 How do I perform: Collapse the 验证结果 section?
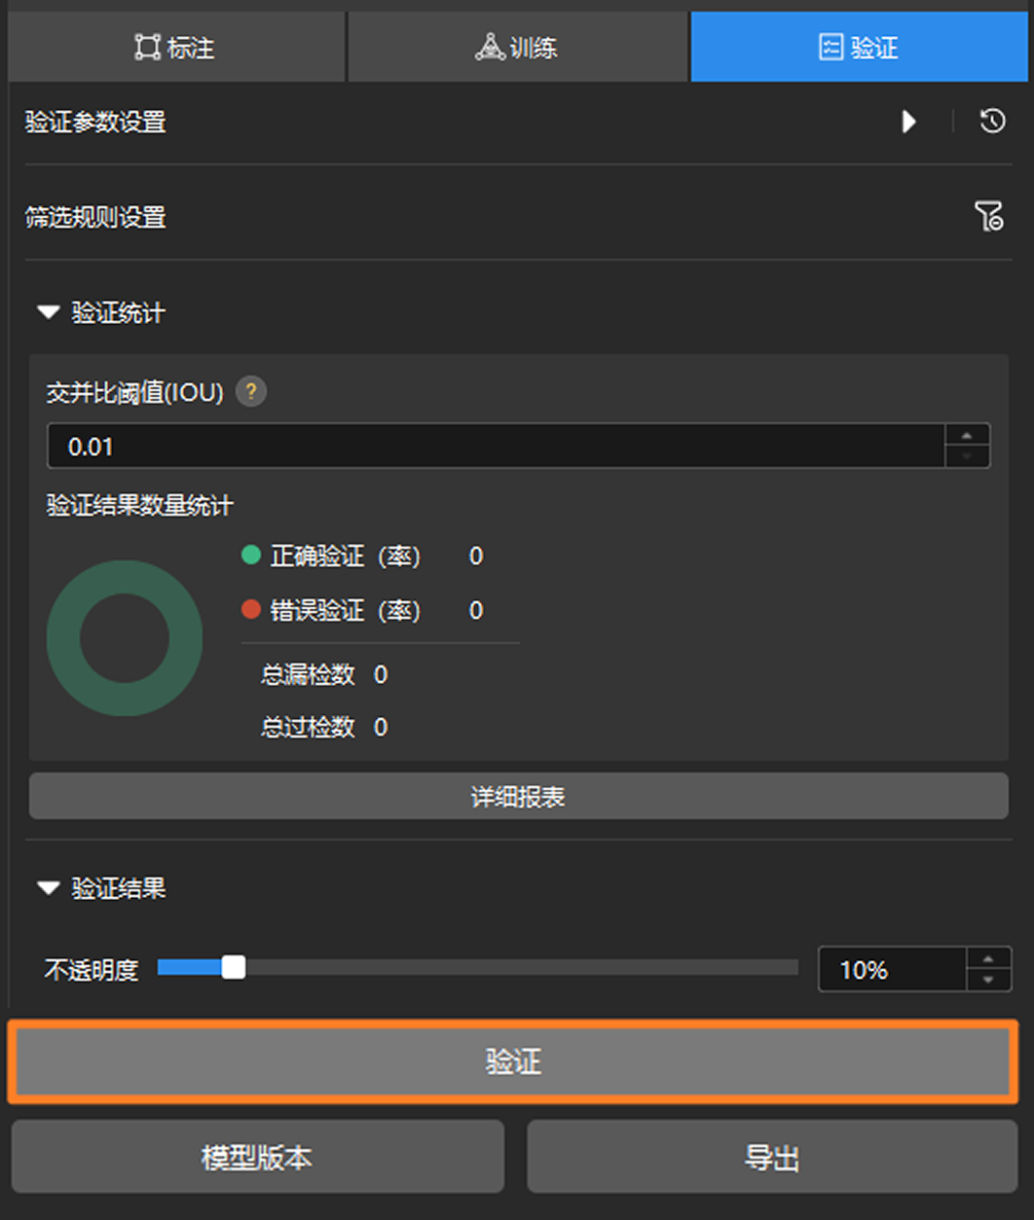pyautogui.click(x=48, y=889)
